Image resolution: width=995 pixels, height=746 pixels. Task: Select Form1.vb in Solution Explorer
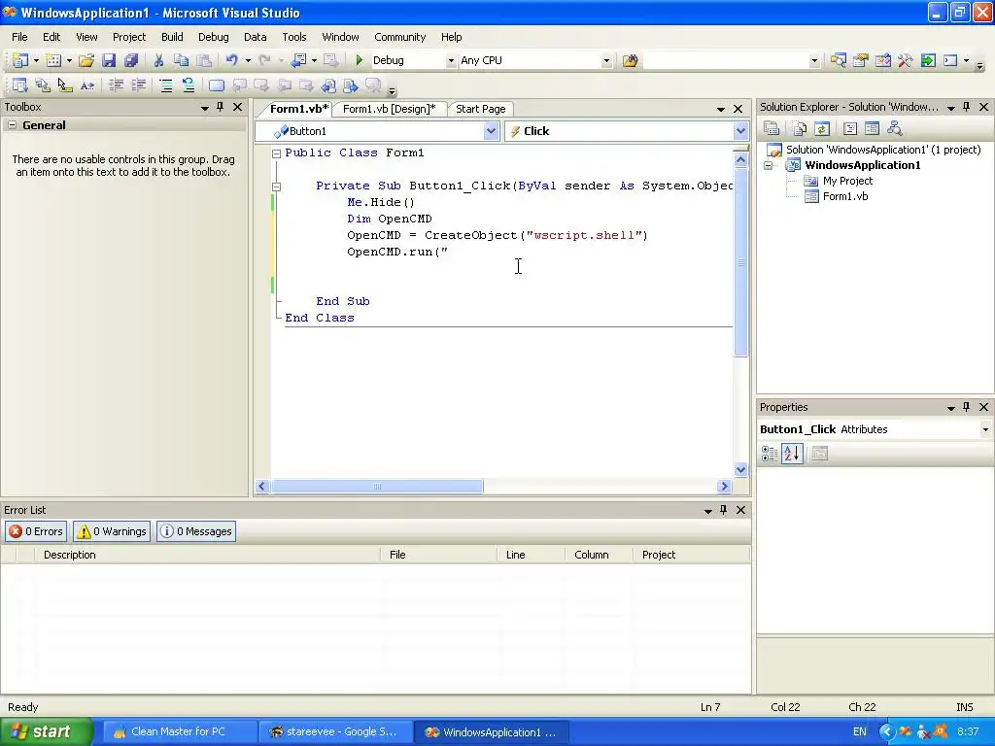point(844,196)
